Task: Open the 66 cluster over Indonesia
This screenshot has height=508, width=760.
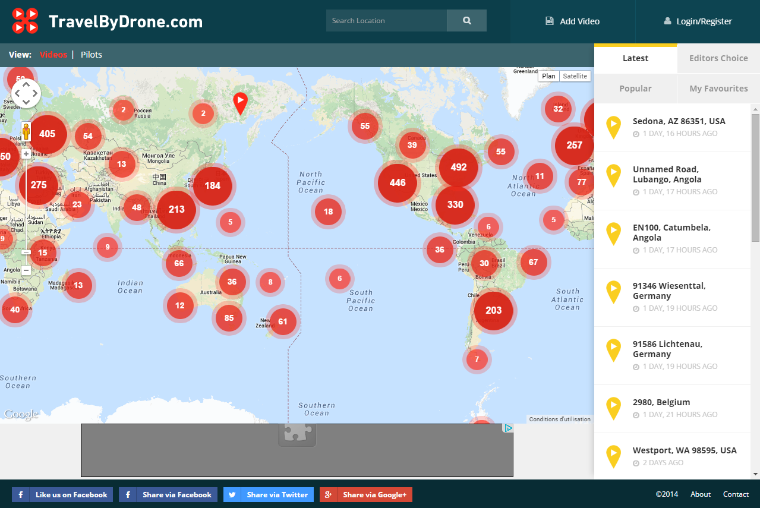Action: click(179, 263)
